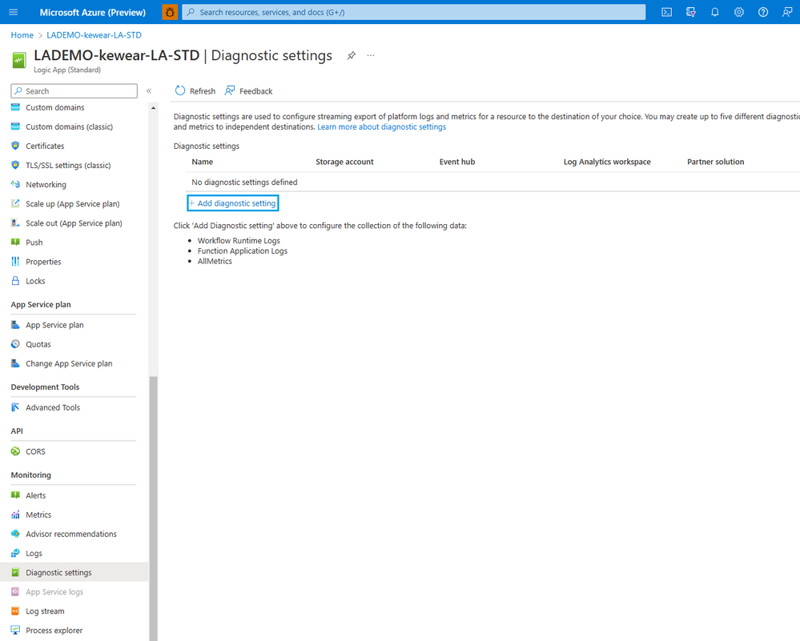Click 'AllMetrics' bullet text
The width and height of the screenshot is (800, 641).
click(215, 261)
